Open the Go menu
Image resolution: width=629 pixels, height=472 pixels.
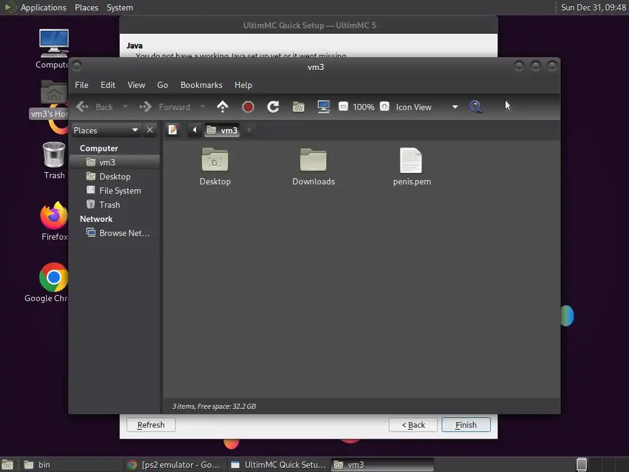click(x=162, y=85)
